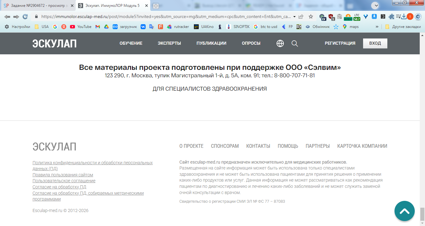
Task: Click the lock icon in address bar
Action: [x=36, y=16]
